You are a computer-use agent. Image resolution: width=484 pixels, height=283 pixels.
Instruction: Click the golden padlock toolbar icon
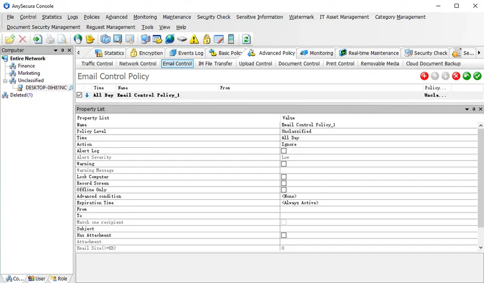(x=206, y=39)
